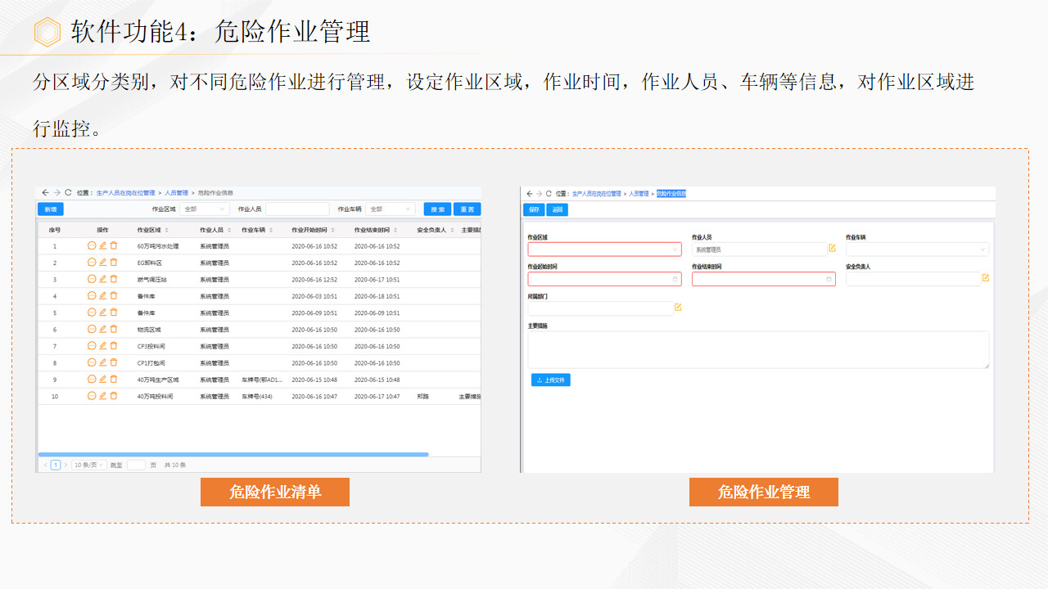This screenshot has height=589, width=1048.
Task: Edit the 40万吨投料间 row
Action: coord(103,396)
